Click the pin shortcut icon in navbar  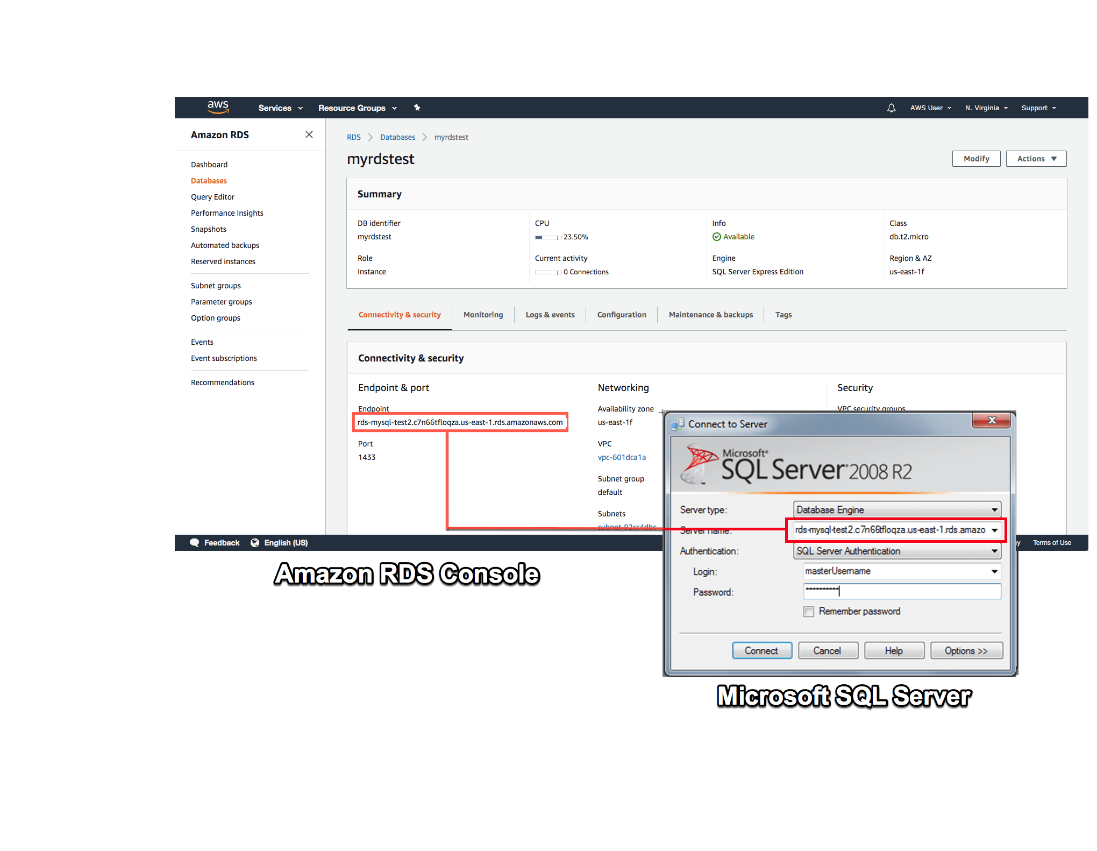(x=417, y=108)
